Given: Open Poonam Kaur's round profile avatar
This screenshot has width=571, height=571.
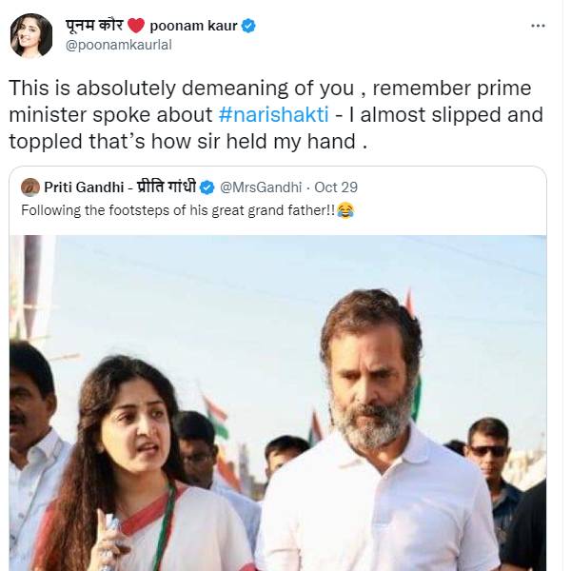Looking at the screenshot, I should 30,35.
